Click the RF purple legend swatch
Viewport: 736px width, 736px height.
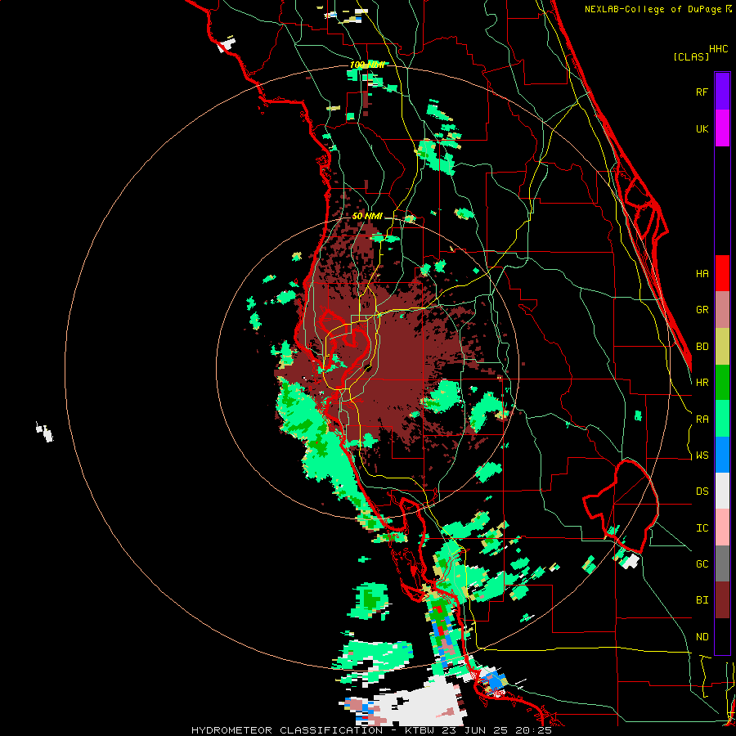(722, 92)
